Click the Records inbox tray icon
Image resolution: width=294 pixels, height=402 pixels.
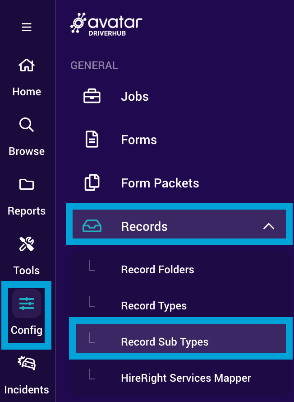point(92,226)
